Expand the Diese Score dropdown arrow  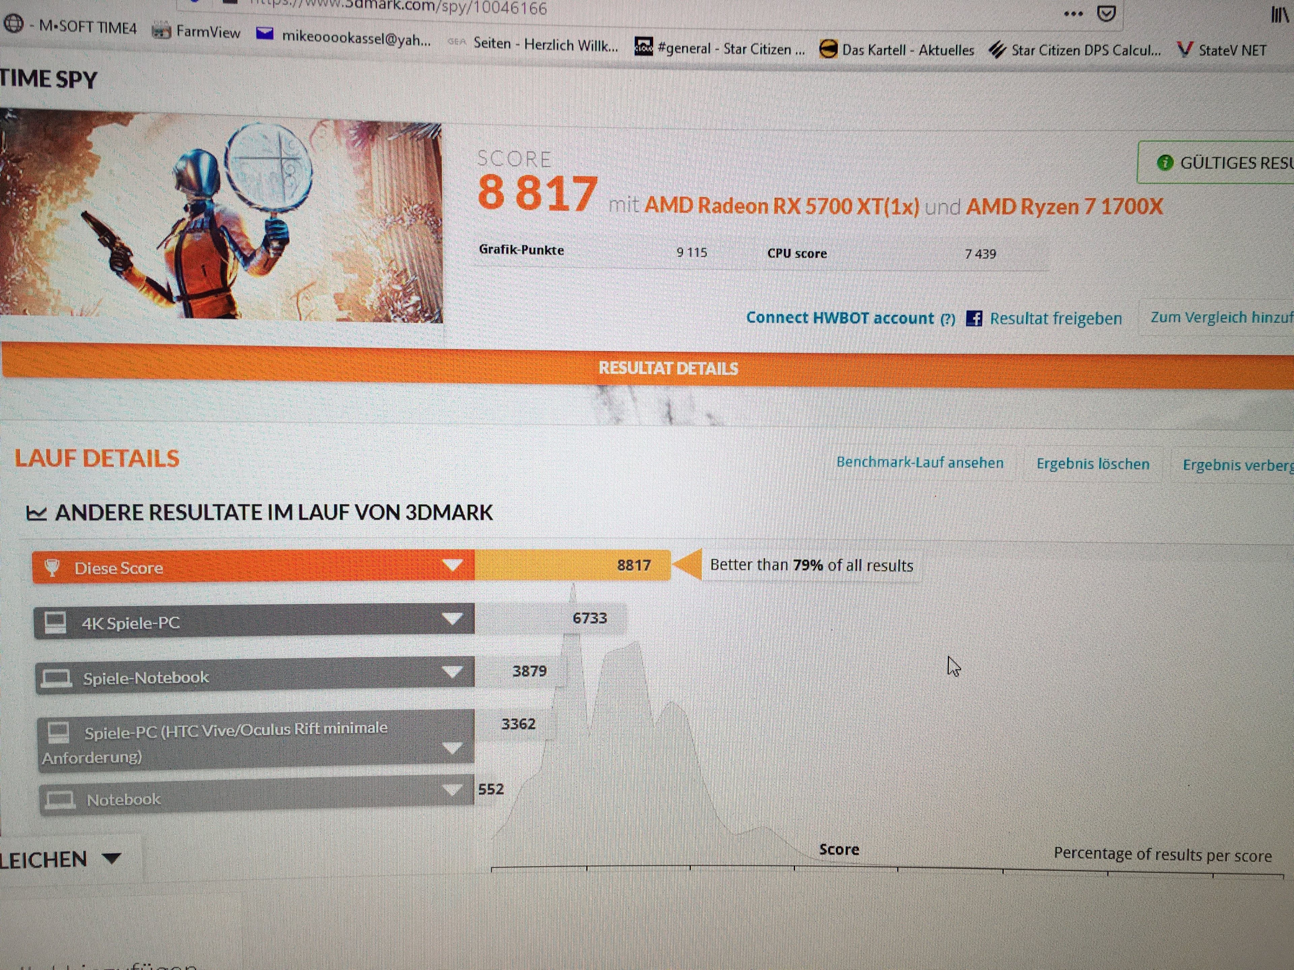point(452,565)
